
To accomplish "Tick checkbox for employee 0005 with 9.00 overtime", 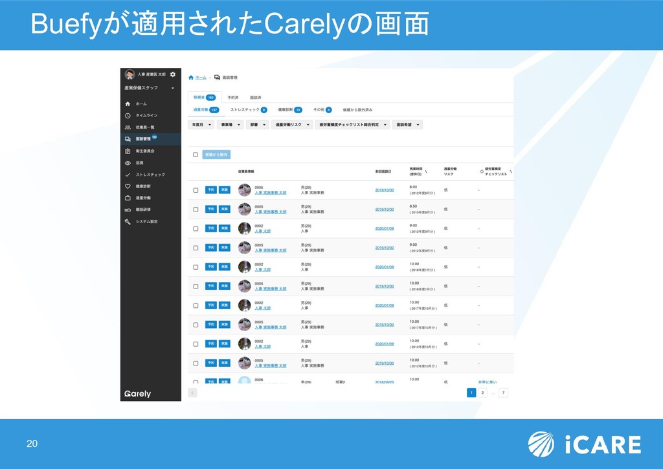I will click(x=196, y=248).
